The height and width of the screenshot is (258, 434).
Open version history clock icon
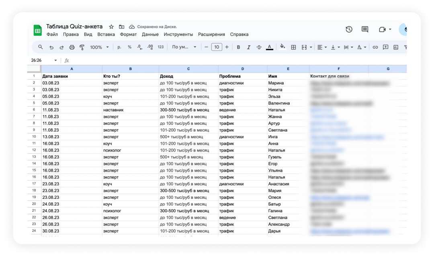tap(349, 29)
